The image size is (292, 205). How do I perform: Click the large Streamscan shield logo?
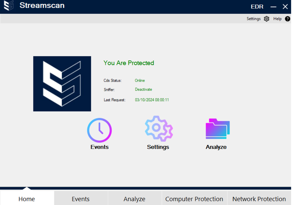62,84
